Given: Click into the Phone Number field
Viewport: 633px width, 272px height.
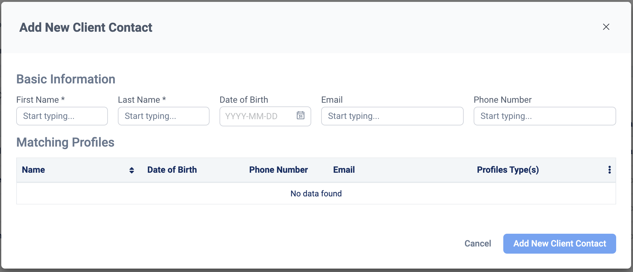Looking at the screenshot, I should 544,116.
